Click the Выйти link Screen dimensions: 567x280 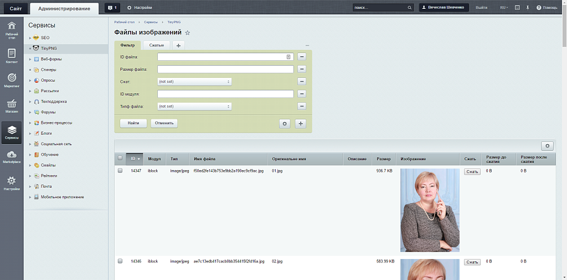(481, 8)
